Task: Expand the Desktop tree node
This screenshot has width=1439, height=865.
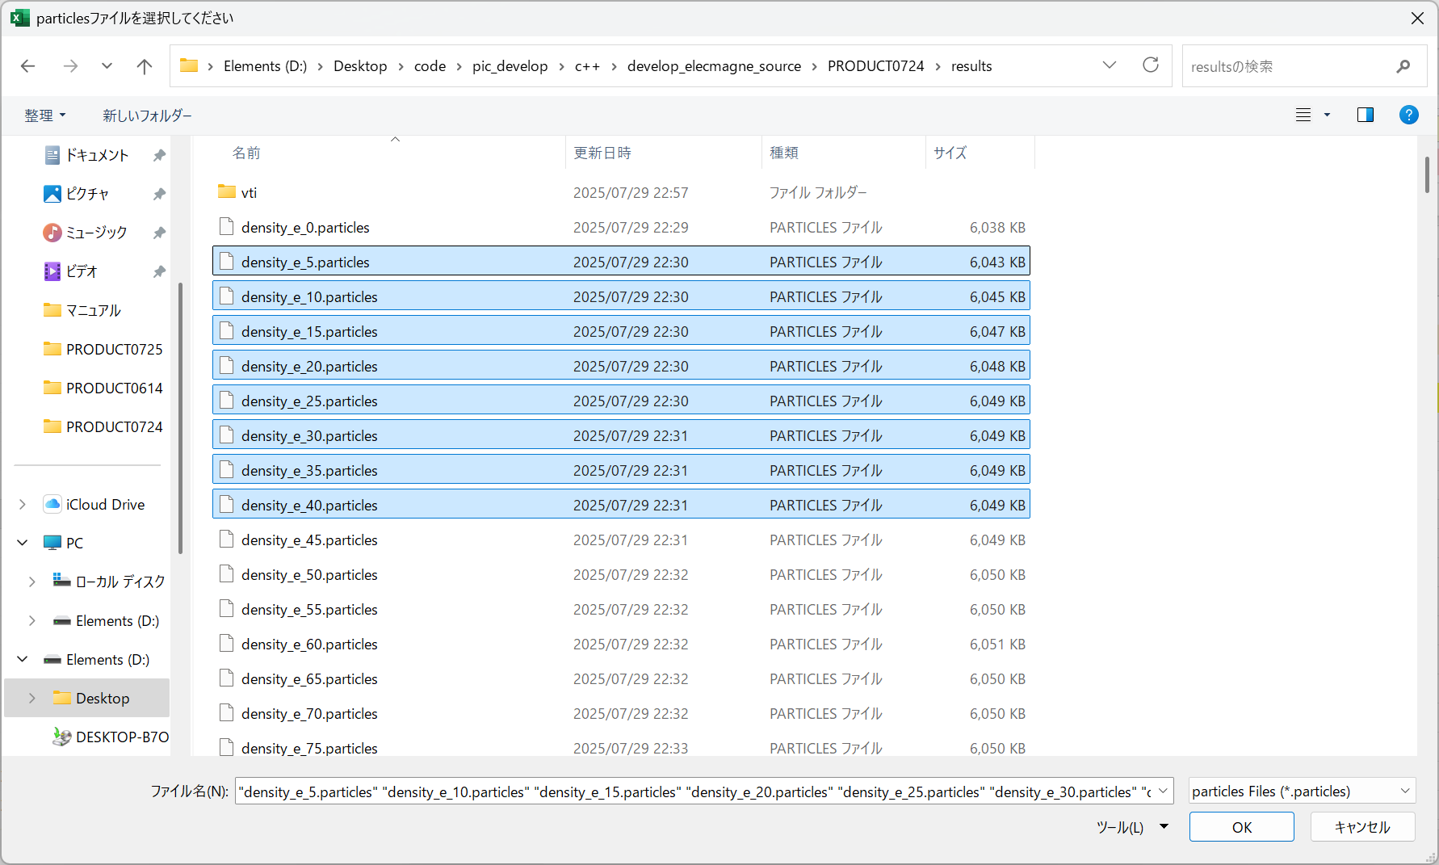Action: (32, 698)
